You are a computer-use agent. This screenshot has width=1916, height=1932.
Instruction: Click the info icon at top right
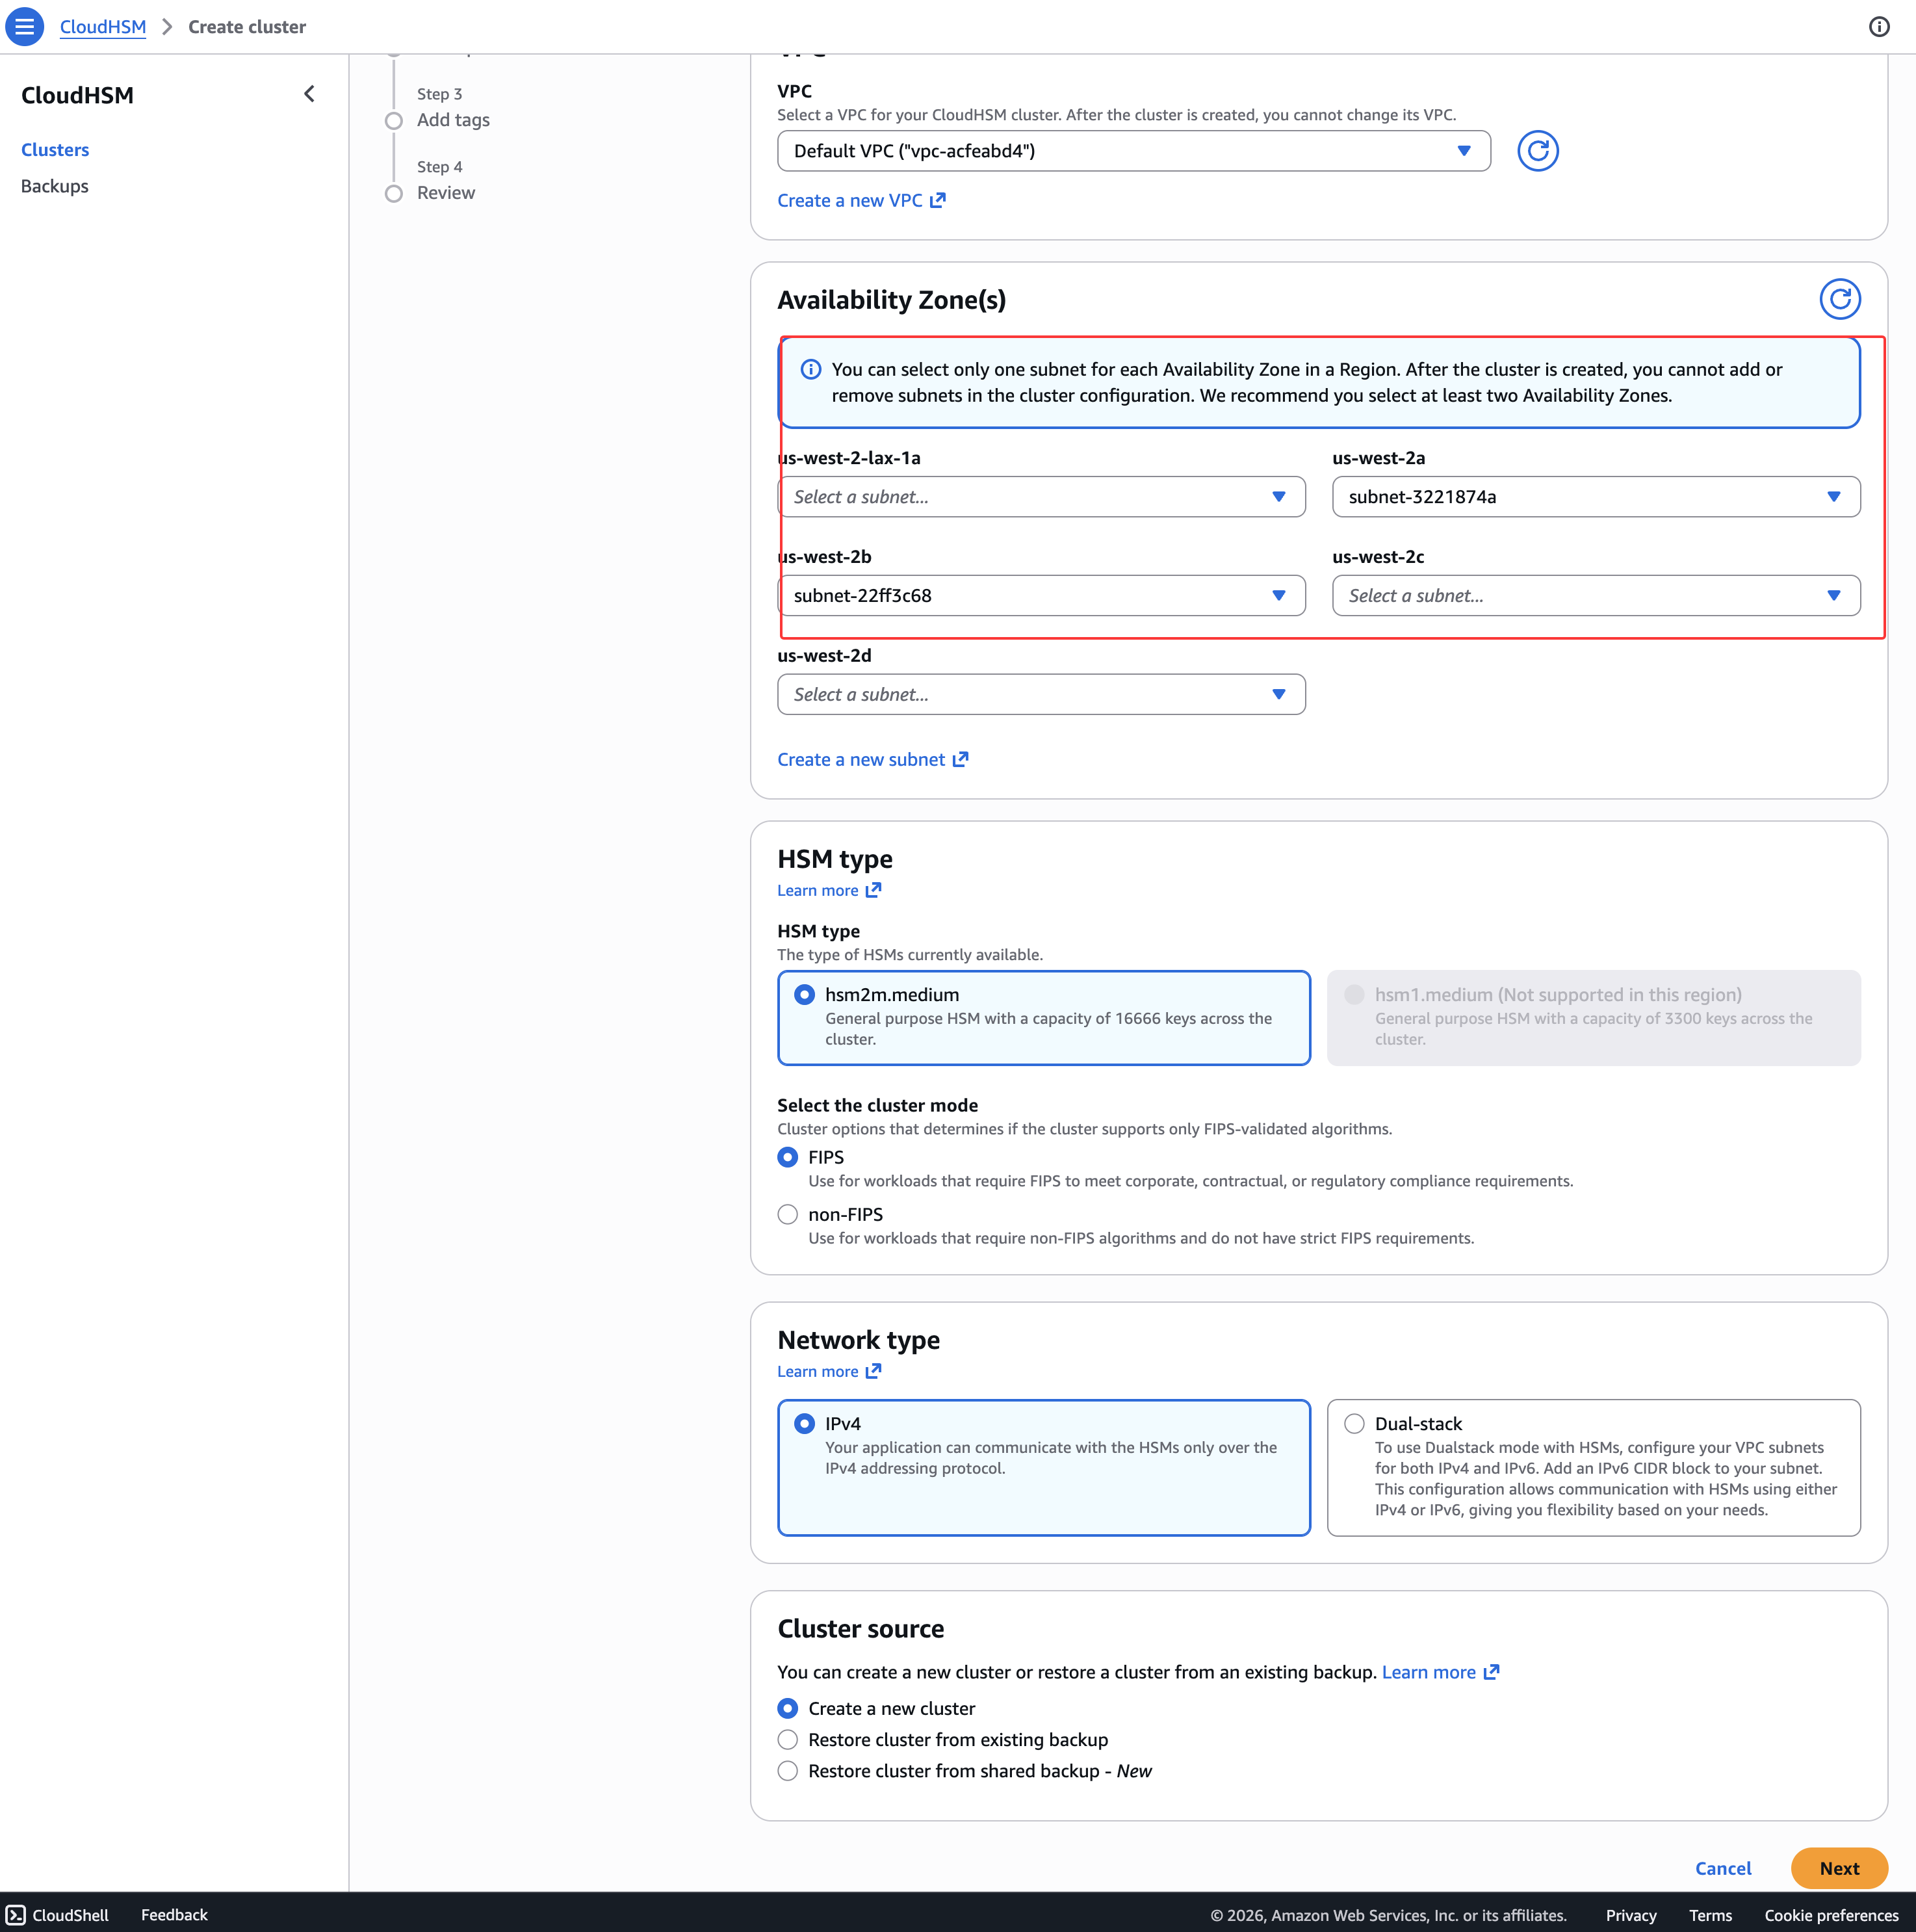tap(1879, 27)
